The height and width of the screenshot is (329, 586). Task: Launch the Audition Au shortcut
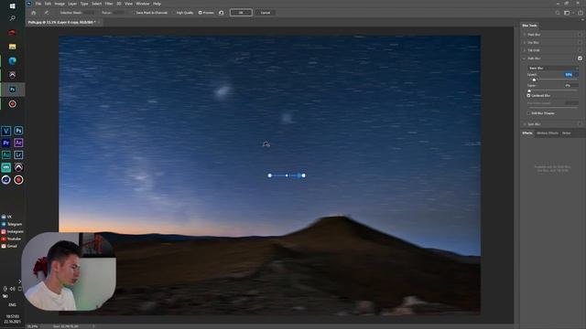pos(6,154)
